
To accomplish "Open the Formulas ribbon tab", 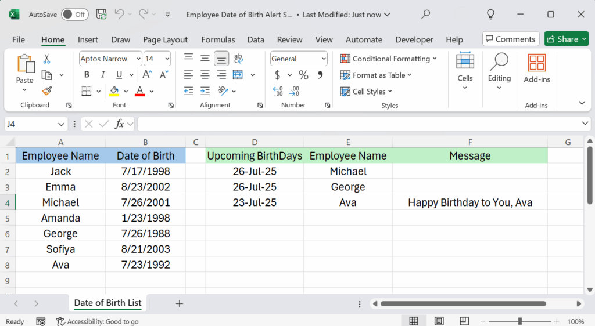I will 218,39.
